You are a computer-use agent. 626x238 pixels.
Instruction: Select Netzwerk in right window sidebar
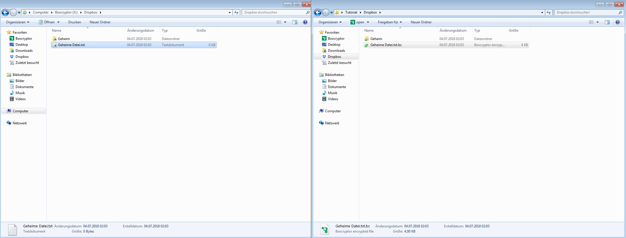coord(332,123)
